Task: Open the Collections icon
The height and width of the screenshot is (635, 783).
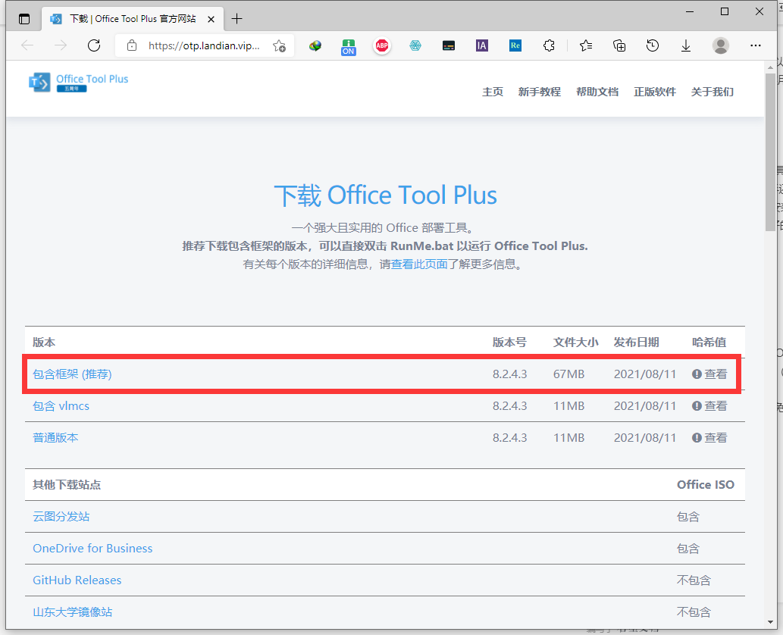Action: pos(619,45)
